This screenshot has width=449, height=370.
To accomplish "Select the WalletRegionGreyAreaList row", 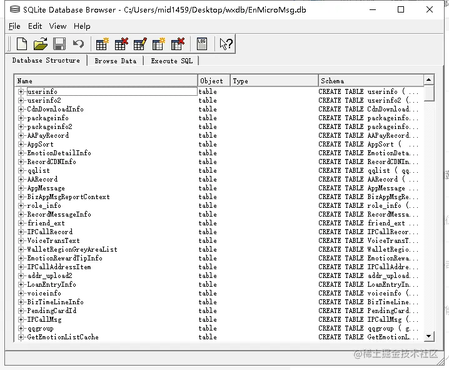I will point(219,249).
